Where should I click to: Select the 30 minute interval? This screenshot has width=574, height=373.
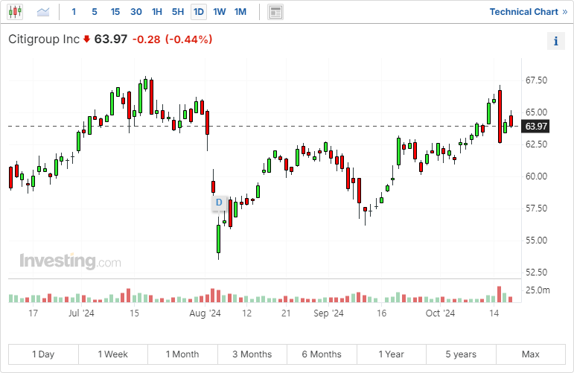click(136, 12)
